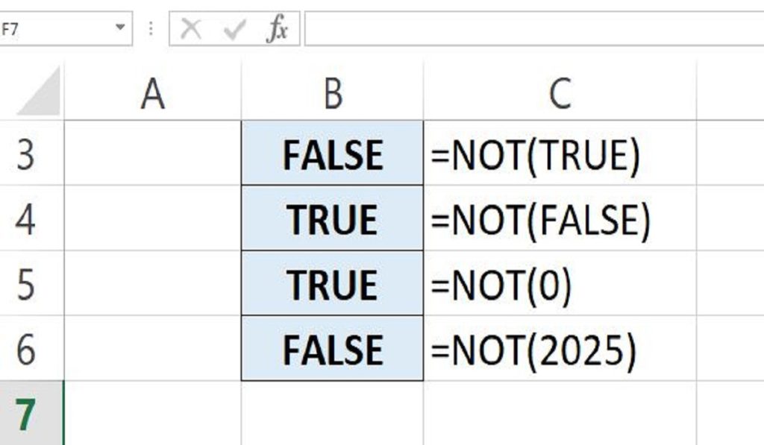
Task: Click the Enter checkmark formula bar icon
Action: 235,29
